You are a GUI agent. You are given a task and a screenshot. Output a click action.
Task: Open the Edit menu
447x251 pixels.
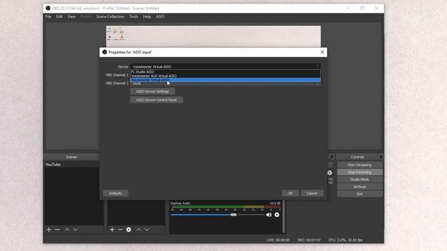(x=59, y=17)
